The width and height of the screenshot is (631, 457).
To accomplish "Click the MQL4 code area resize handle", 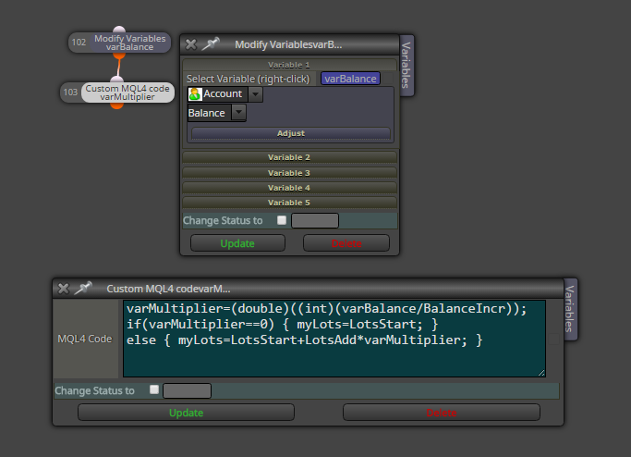I will [541, 373].
